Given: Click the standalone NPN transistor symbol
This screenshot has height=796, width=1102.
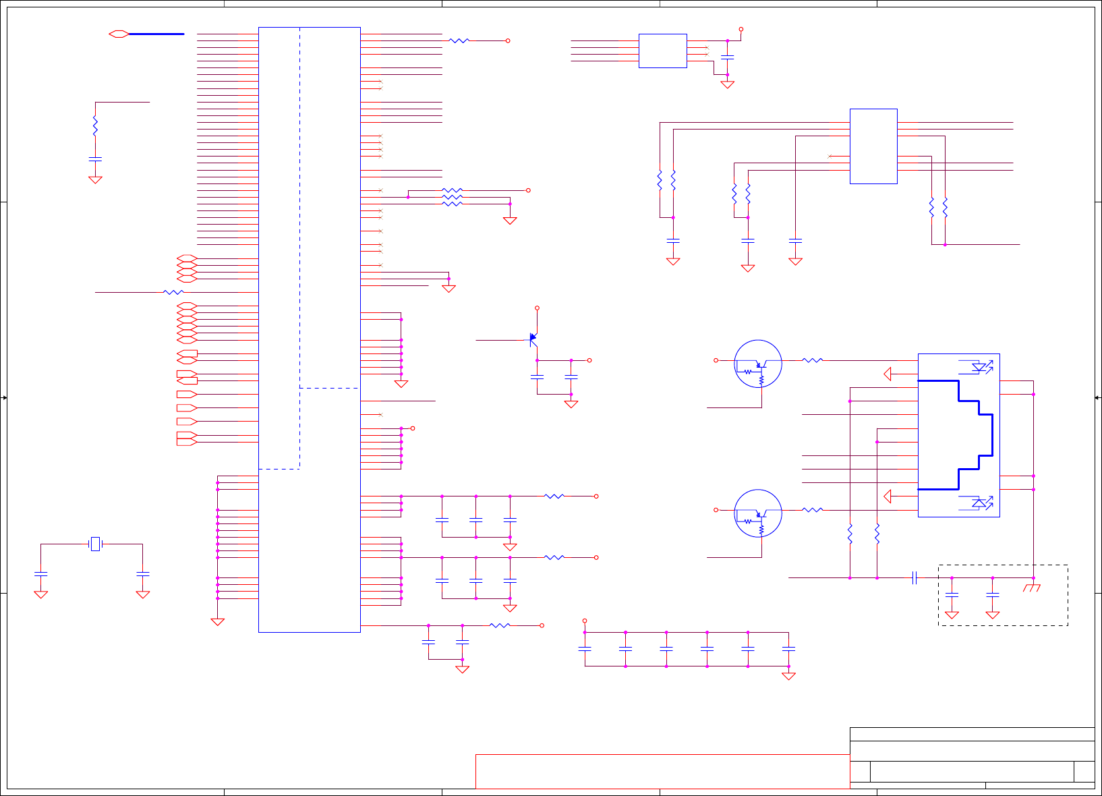Looking at the screenshot, I should click(x=533, y=339).
